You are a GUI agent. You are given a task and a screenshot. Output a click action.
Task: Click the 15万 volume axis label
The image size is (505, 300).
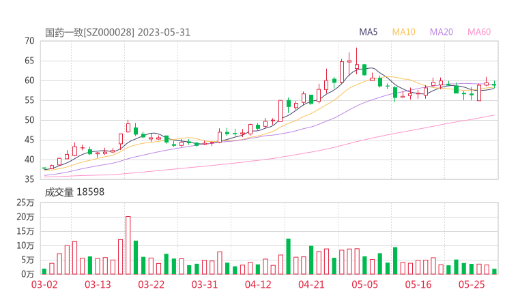pyautogui.click(x=25, y=231)
